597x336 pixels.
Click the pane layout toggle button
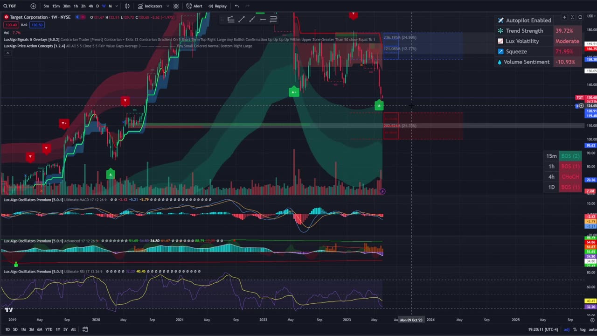point(580,17)
